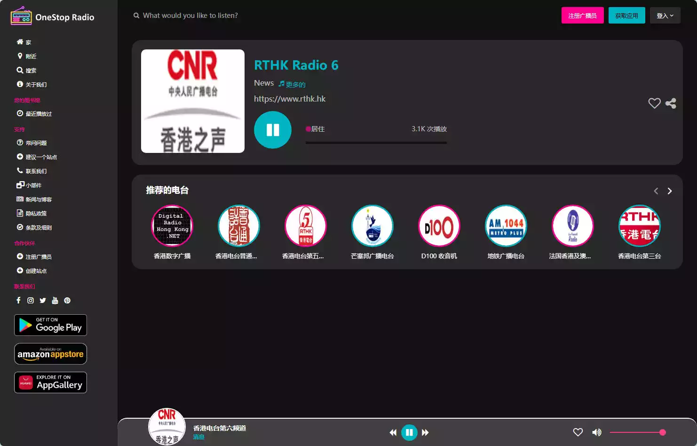Show previous recommended stations with left chevron
Screen dimensions: 697x446
coord(656,191)
